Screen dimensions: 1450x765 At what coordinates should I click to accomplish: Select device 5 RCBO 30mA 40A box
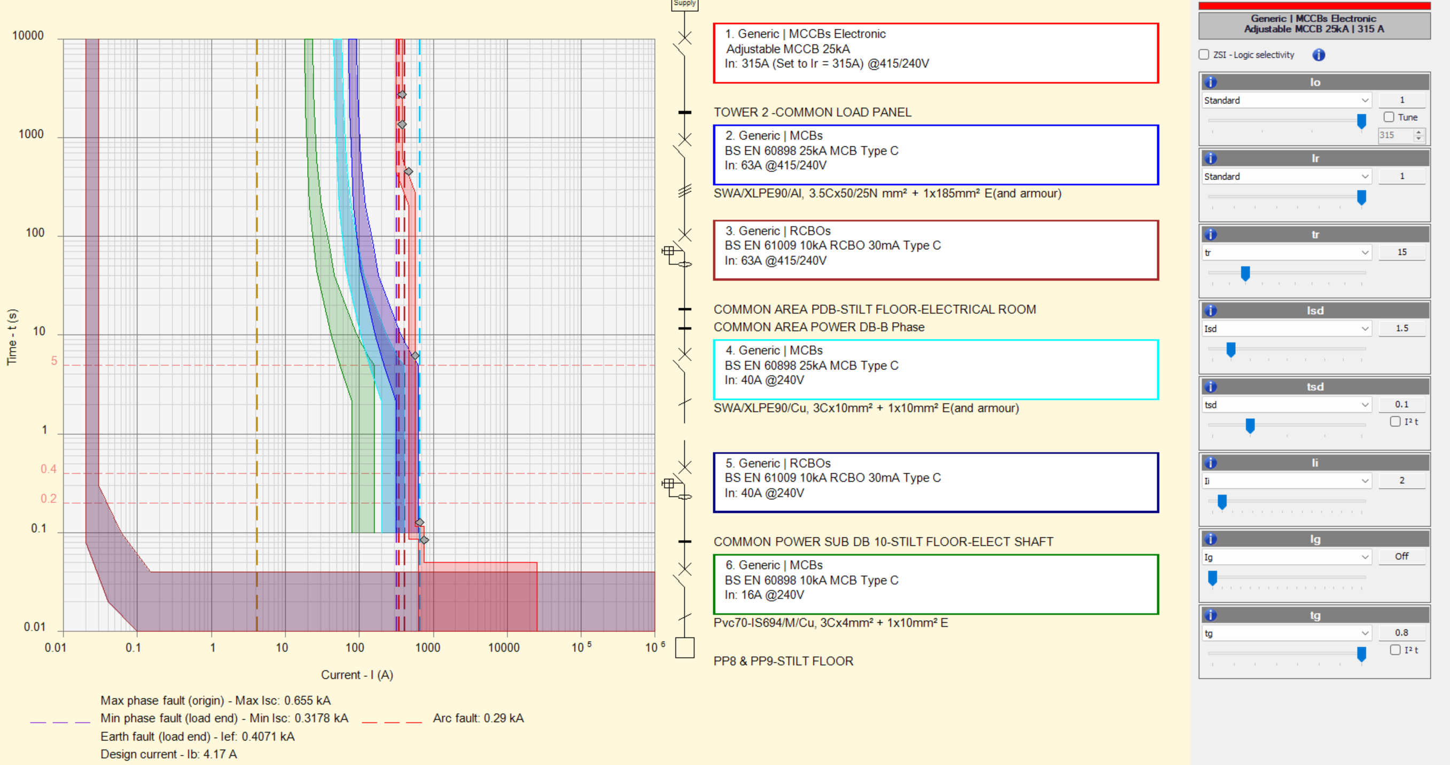coord(936,482)
